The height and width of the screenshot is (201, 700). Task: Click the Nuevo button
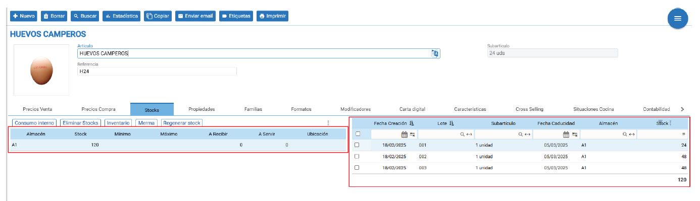24,16
